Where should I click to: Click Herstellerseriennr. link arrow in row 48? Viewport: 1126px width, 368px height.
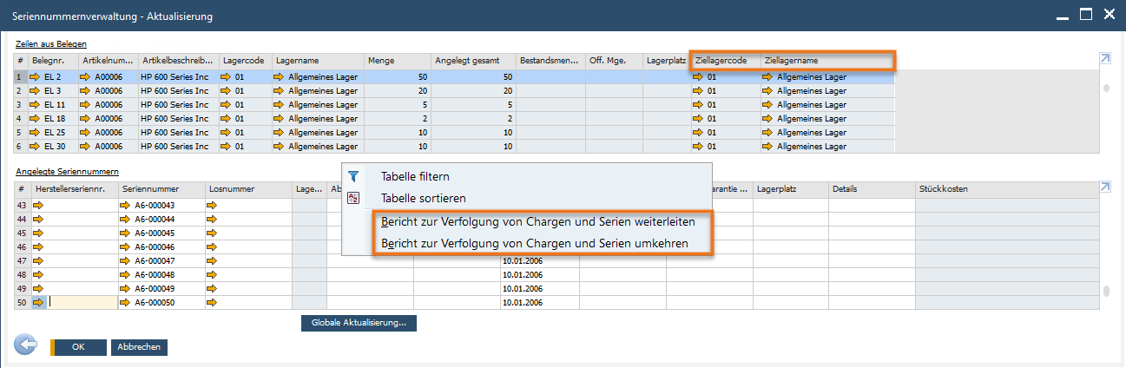click(x=38, y=275)
